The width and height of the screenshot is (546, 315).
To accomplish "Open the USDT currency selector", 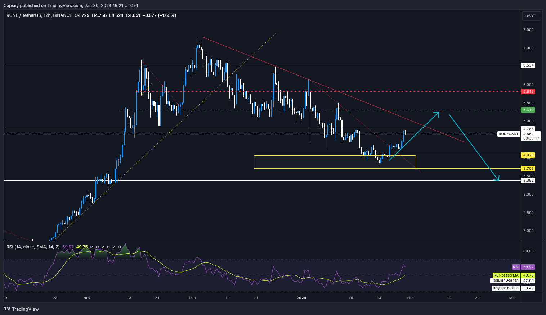I will tap(531, 16).
